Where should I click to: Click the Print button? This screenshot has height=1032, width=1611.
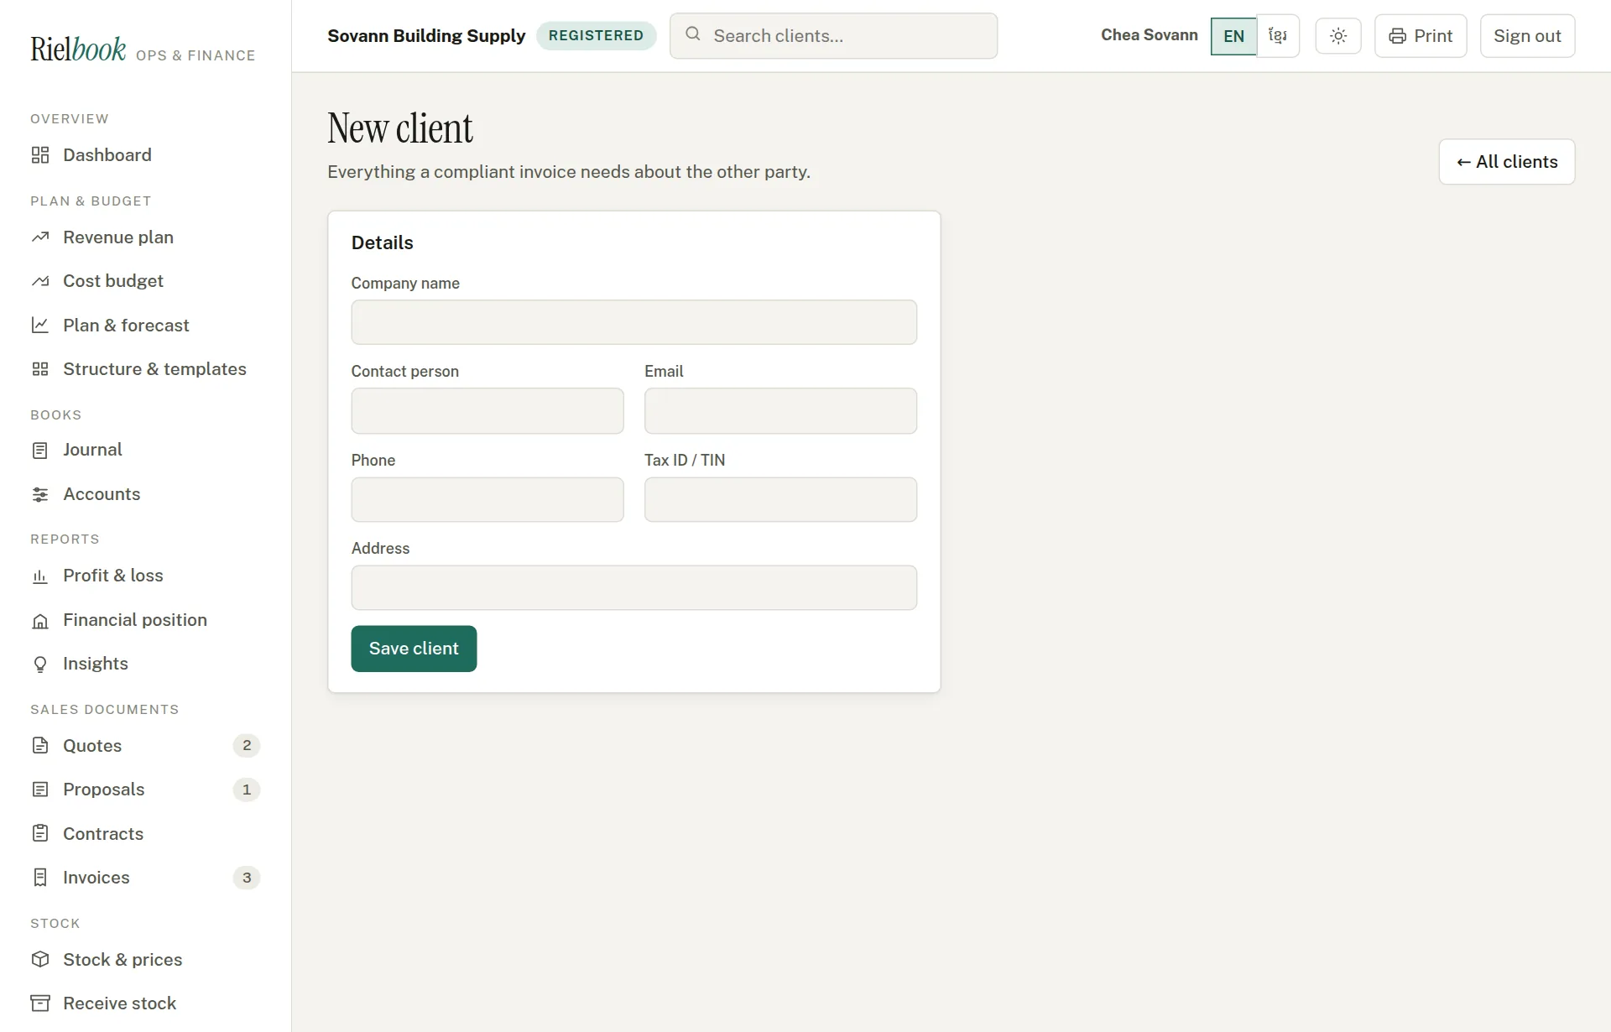click(x=1421, y=36)
